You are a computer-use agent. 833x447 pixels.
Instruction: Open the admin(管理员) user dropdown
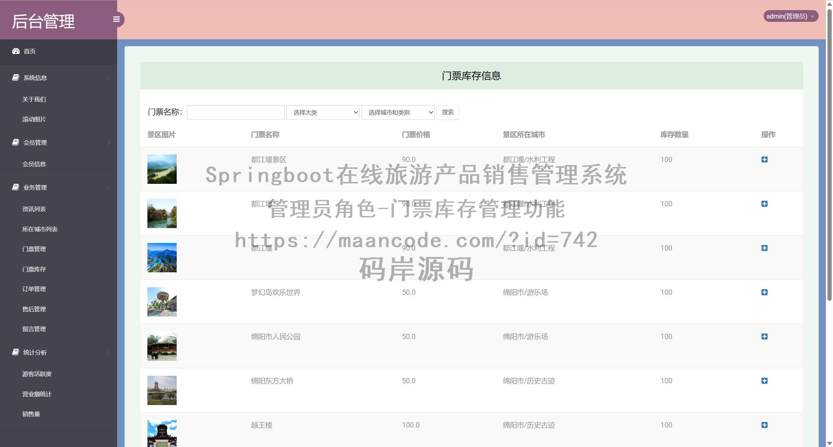(x=791, y=16)
